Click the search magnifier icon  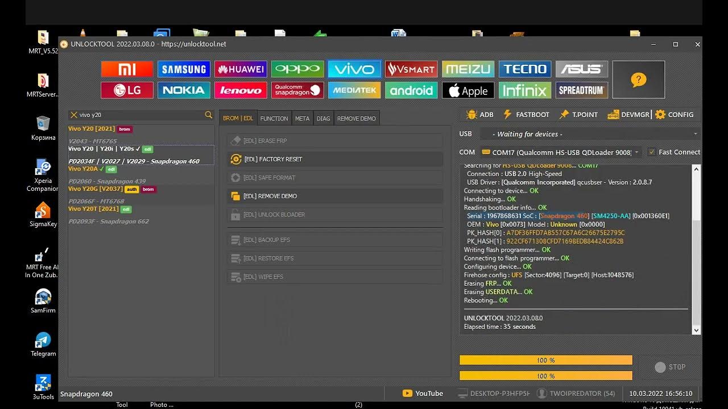click(208, 115)
